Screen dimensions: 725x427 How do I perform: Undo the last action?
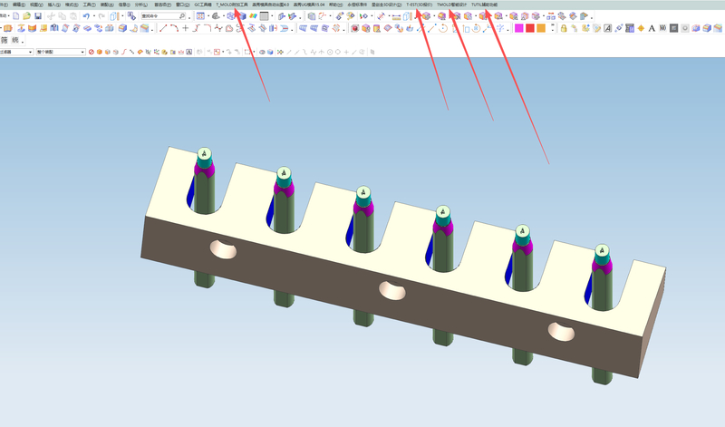(x=86, y=16)
